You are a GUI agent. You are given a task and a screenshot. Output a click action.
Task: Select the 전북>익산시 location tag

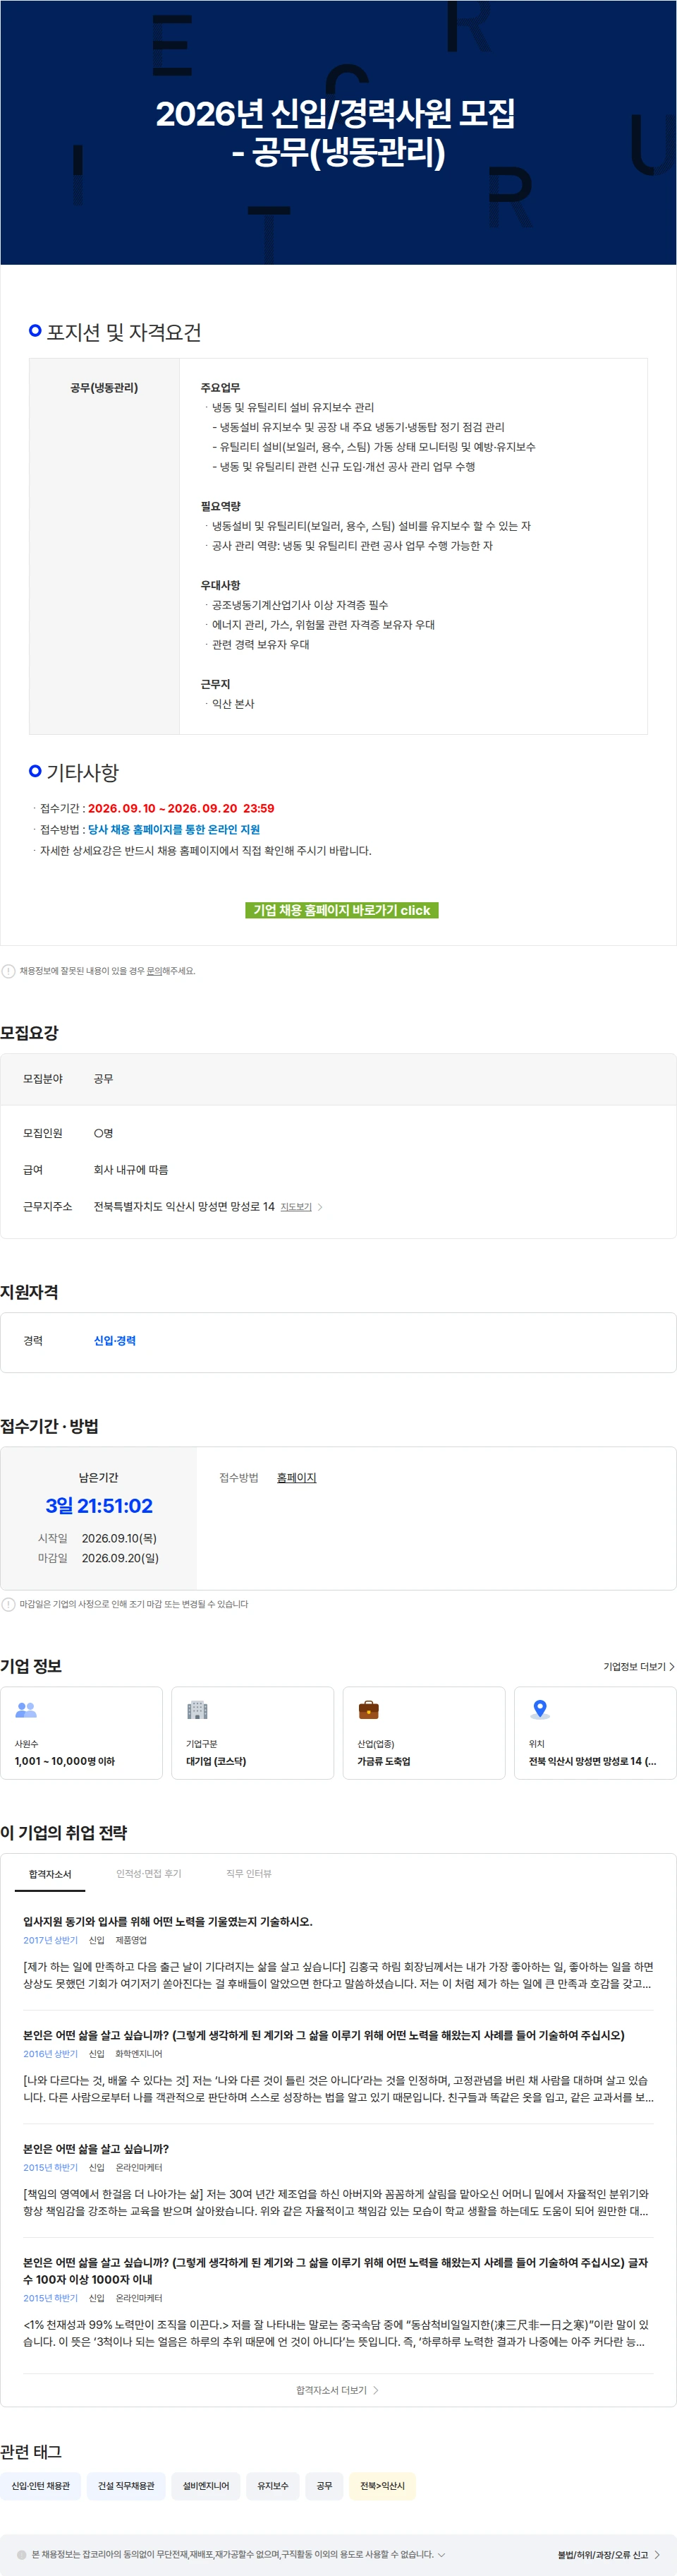382,2485
